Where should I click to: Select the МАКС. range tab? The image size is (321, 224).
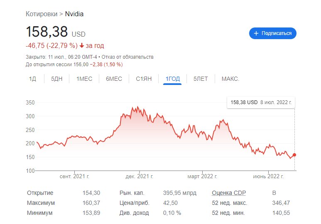[230, 79]
